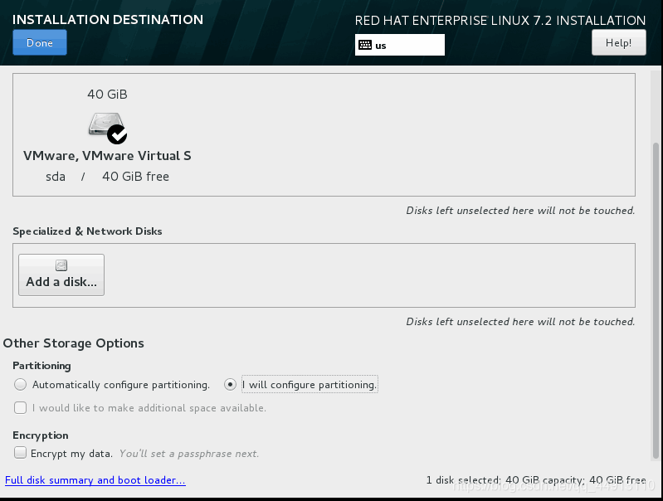
Task: Click the Other Storage Options heading
Action: [74, 343]
